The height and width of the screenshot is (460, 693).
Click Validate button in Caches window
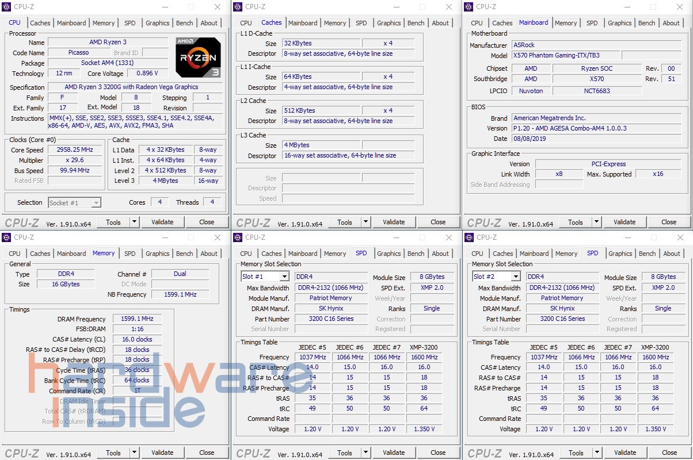[x=394, y=222]
